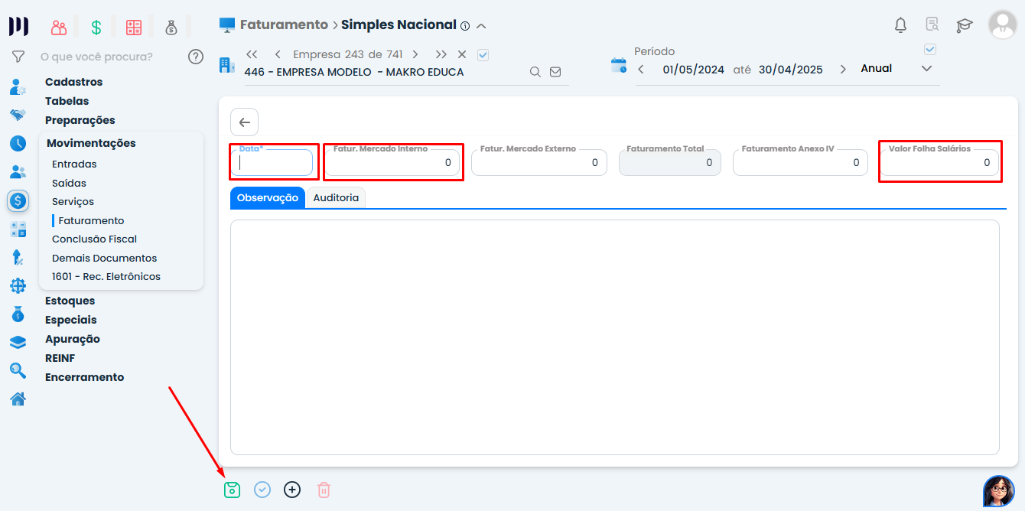
Task: Search company with the magnifier icon
Action: coord(535,72)
